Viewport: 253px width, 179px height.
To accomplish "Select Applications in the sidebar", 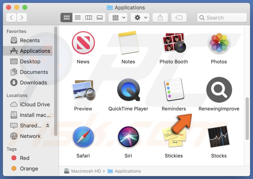I will pyautogui.click(x=28, y=51).
